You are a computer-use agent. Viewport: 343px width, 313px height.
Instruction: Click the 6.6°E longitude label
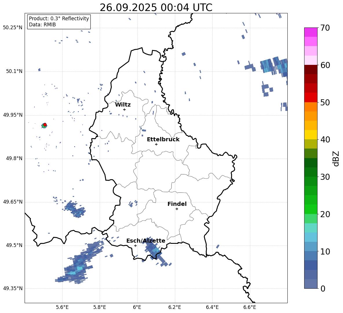pyautogui.click(x=250, y=307)
